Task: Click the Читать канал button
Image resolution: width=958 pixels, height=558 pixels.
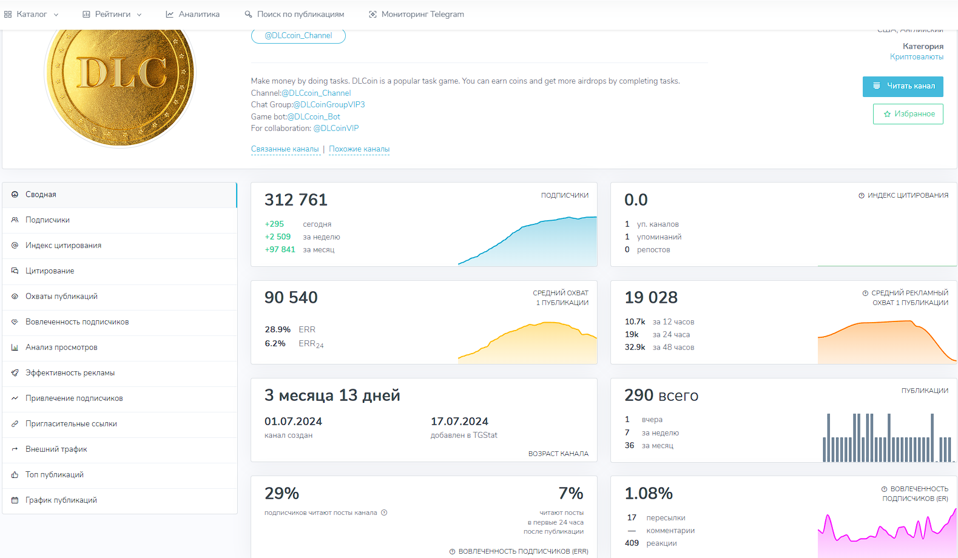Action: pos(903,86)
